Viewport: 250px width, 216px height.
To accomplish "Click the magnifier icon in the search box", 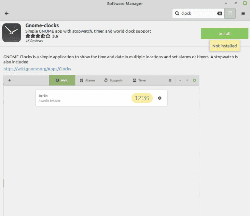I will pyautogui.click(x=177, y=13).
